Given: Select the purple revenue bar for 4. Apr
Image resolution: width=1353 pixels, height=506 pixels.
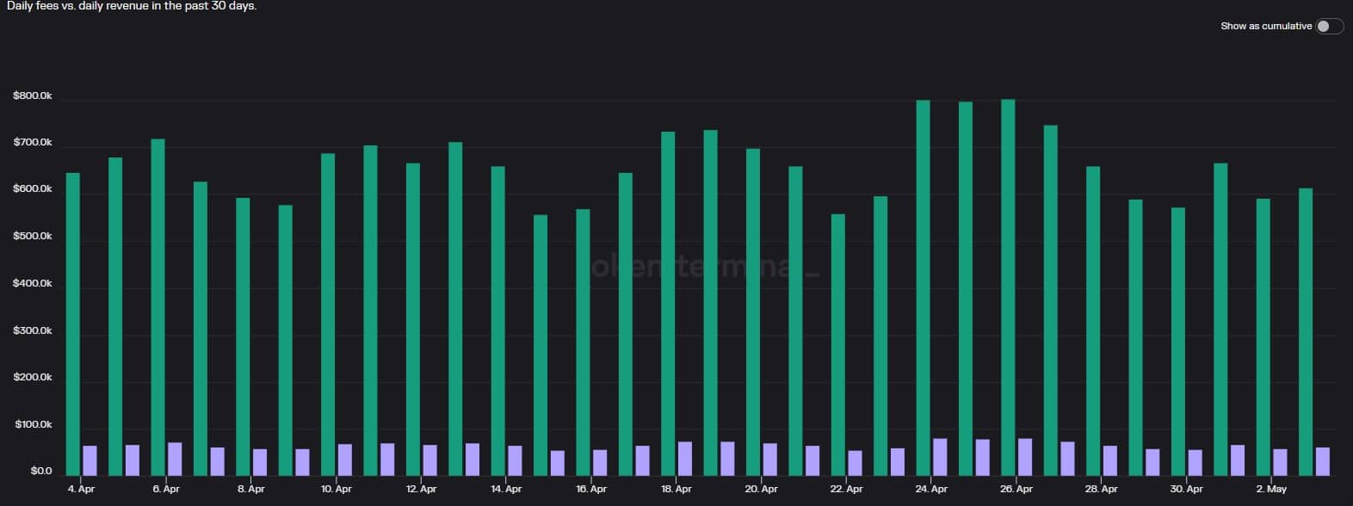Looking at the screenshot, I should 90,460.
